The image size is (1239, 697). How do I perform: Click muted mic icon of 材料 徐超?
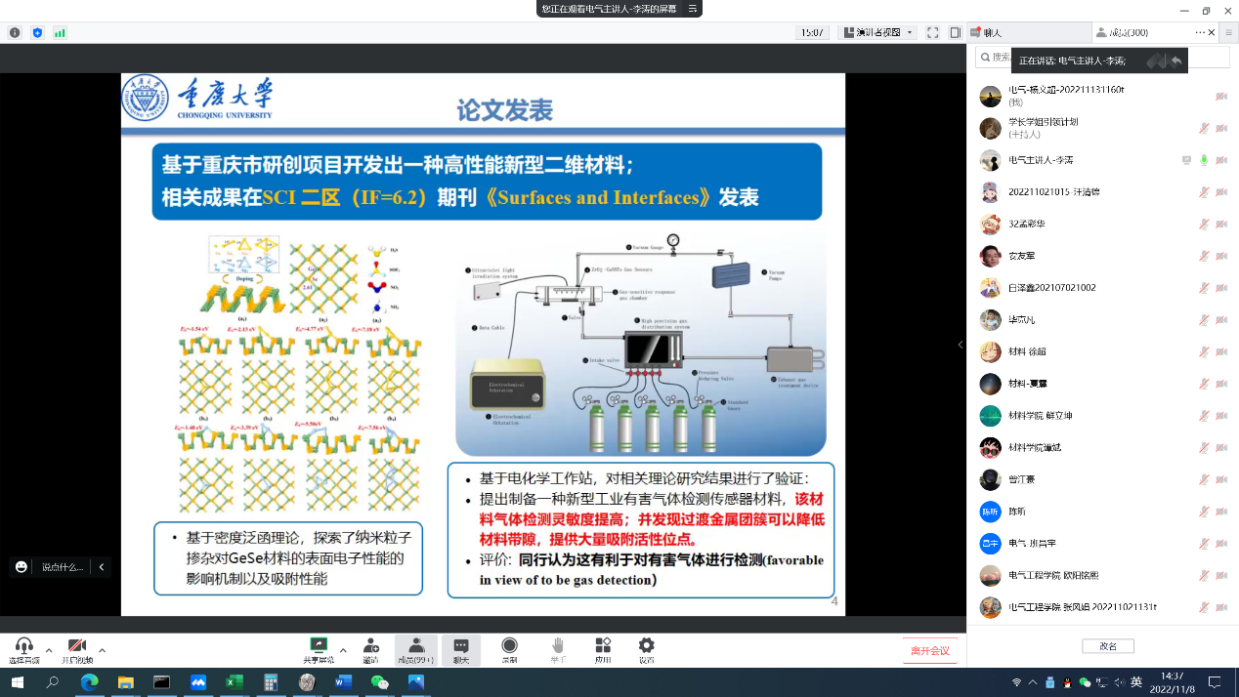tap(1205, 351)
